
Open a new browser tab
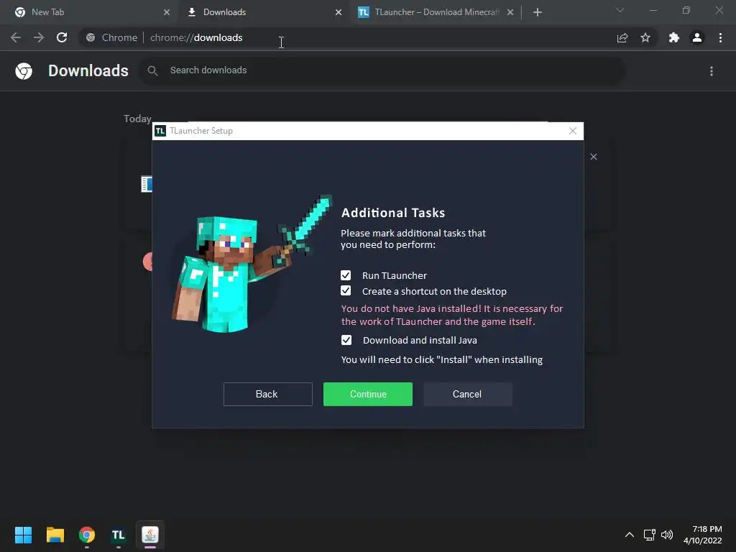pos(538,12)
